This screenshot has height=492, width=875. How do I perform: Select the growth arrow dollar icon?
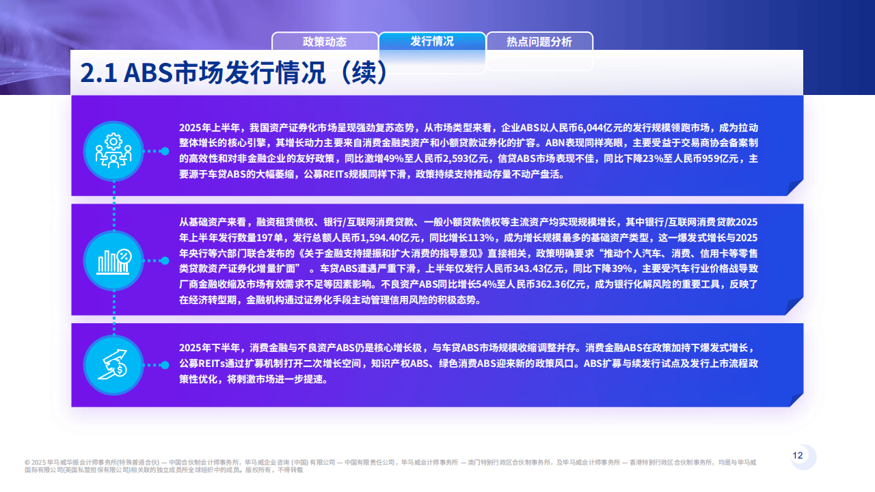coord(113,364)
